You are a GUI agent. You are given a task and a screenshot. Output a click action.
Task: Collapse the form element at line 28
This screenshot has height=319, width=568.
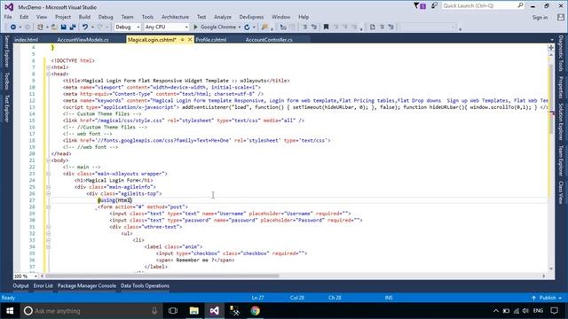[x=48, y=207]
